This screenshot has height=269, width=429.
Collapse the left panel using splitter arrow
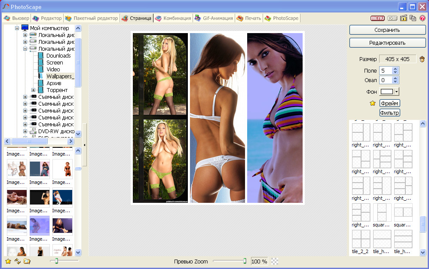[84, 145]
